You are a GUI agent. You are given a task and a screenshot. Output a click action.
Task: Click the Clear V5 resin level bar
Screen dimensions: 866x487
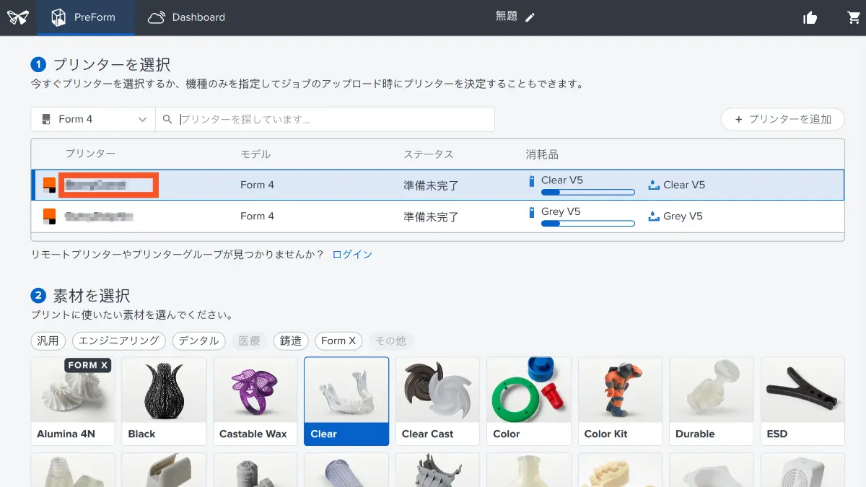[x=587, y=193]
